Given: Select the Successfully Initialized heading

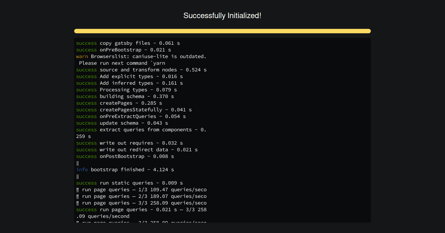Looking at the screenshot, I should pyautogui.click(x=222, y=16).
